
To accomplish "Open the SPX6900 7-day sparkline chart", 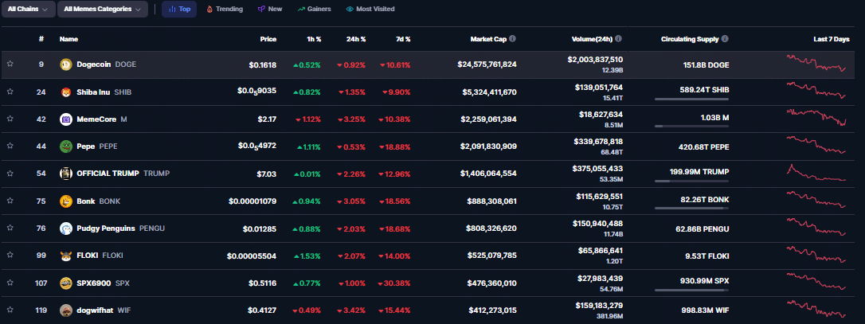I will 817,283.
